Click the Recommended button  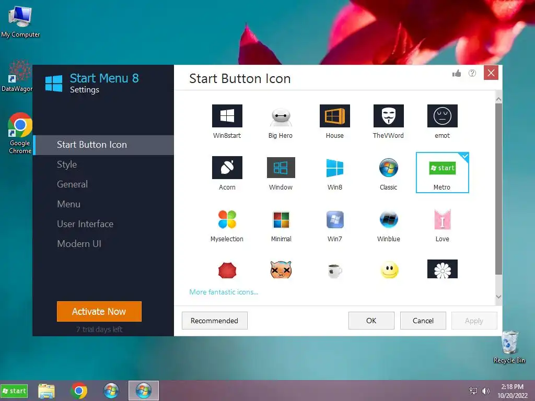[214, 321]
